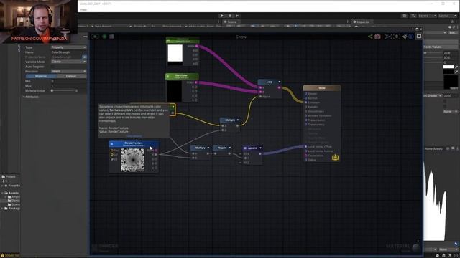
Task: Click the Play button in Unity toolbar
Action: pyautogui.click(x=222, y=16)
